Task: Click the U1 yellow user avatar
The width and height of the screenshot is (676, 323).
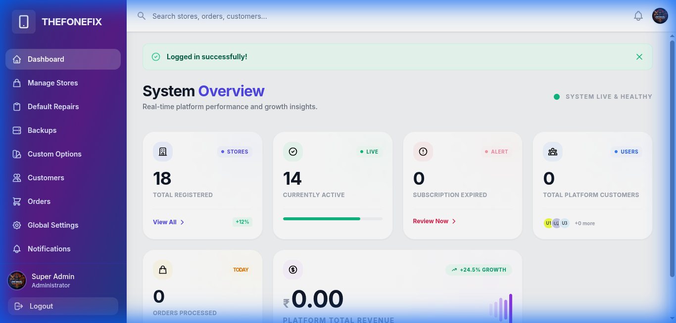Action: point(548,223)
